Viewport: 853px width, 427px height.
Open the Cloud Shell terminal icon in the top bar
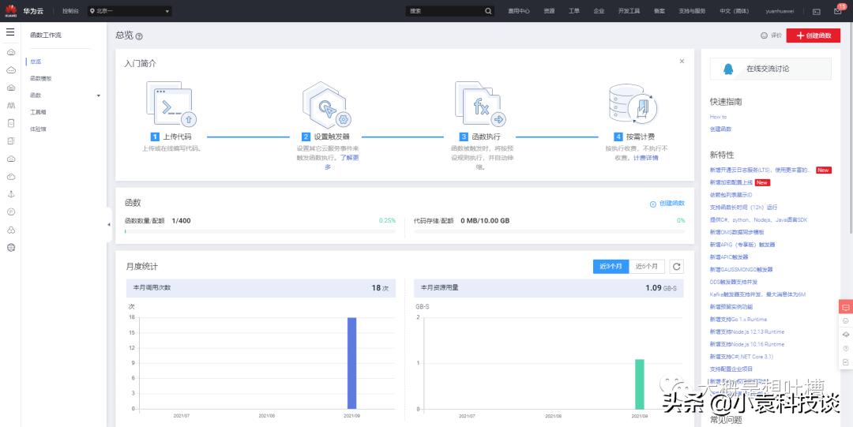[816, 11]
